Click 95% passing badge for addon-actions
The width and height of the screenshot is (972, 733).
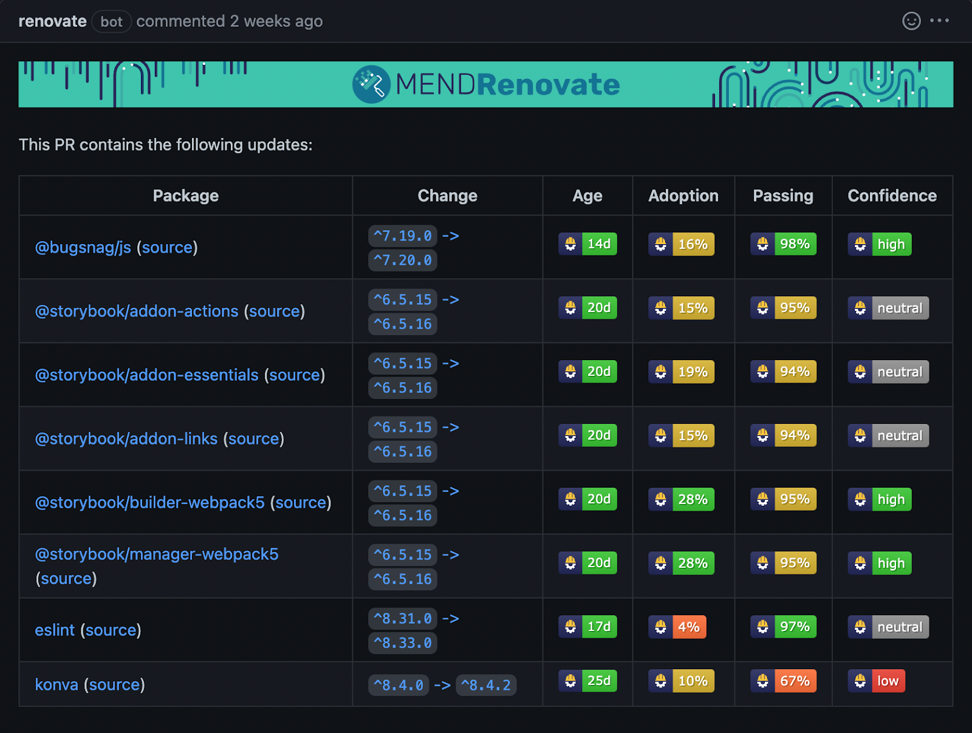(x=783, y=308)
